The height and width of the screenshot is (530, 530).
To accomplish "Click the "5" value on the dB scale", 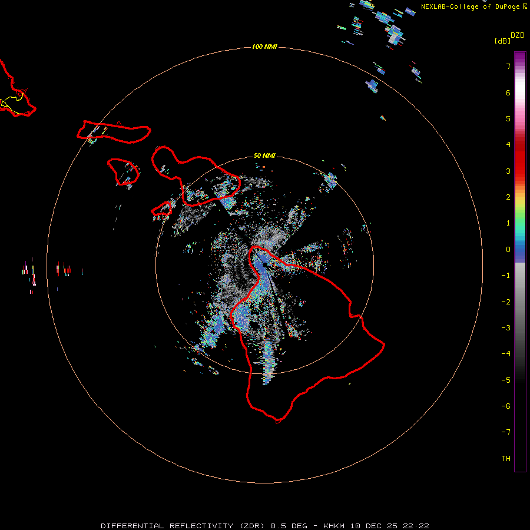I will pyautogui.click(x=508, y=118).
